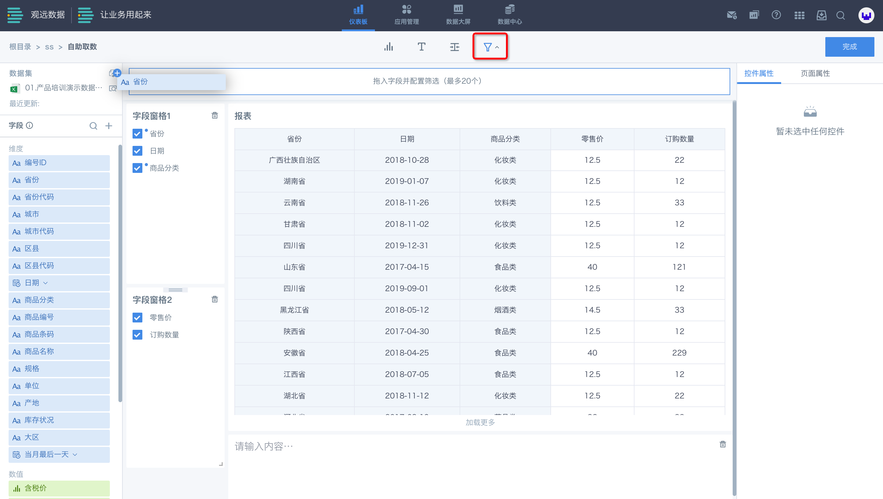Open the 数据中心 top navigation tab
Screen dimensions: 883x499
tap(509, 15)
